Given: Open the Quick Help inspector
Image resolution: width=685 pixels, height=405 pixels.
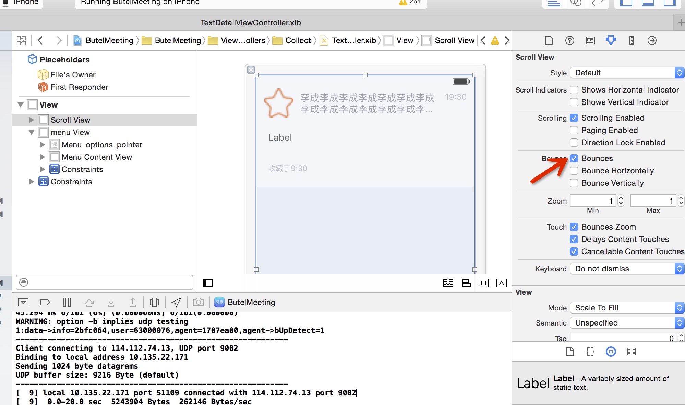Looking at the screenshot, I should pos(570,40).
